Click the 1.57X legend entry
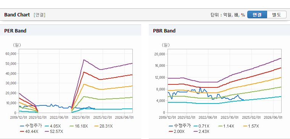This screenshot has height=139, width=290. point(251,126)
